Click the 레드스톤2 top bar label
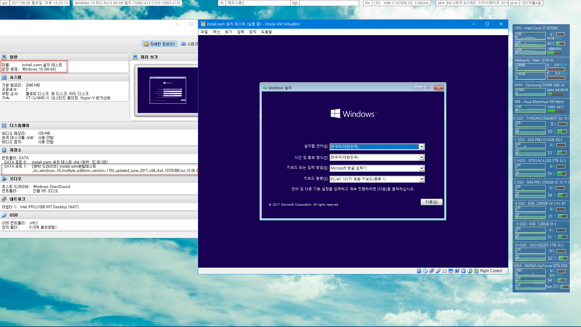Viewport: 581px width, 327px height. tap(258, 3)
